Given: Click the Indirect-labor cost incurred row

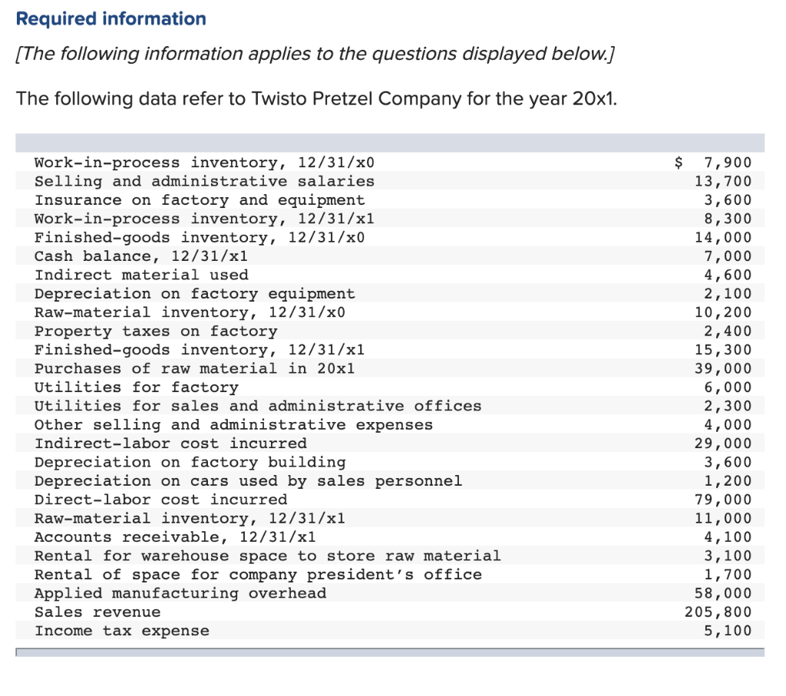Looking at the screenshot, I should (x=169, y=443).
